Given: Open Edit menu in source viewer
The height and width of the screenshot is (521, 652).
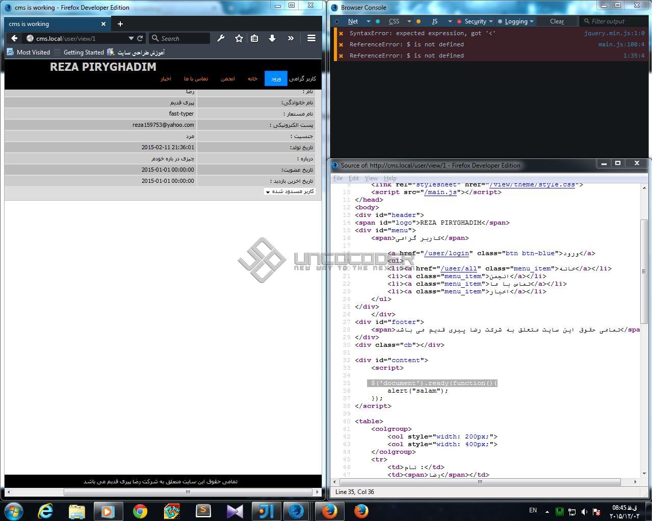Looking at the screenshot, I should (354, 178).
